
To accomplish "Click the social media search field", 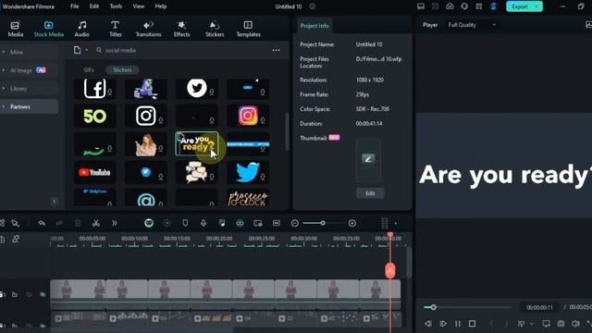I will point(181,50).
